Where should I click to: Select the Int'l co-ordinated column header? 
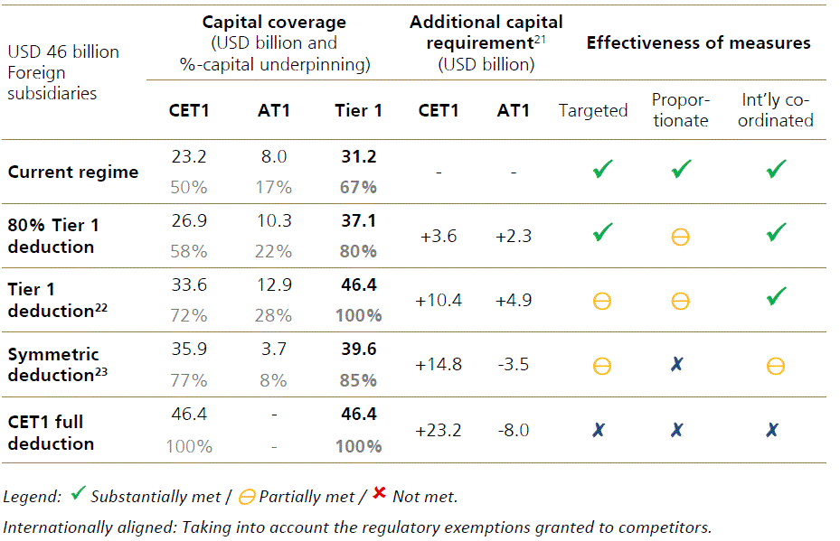[x=775, y=110]
